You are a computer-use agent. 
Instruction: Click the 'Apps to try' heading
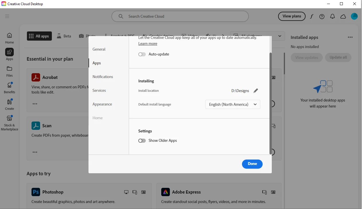pos(39,174)
